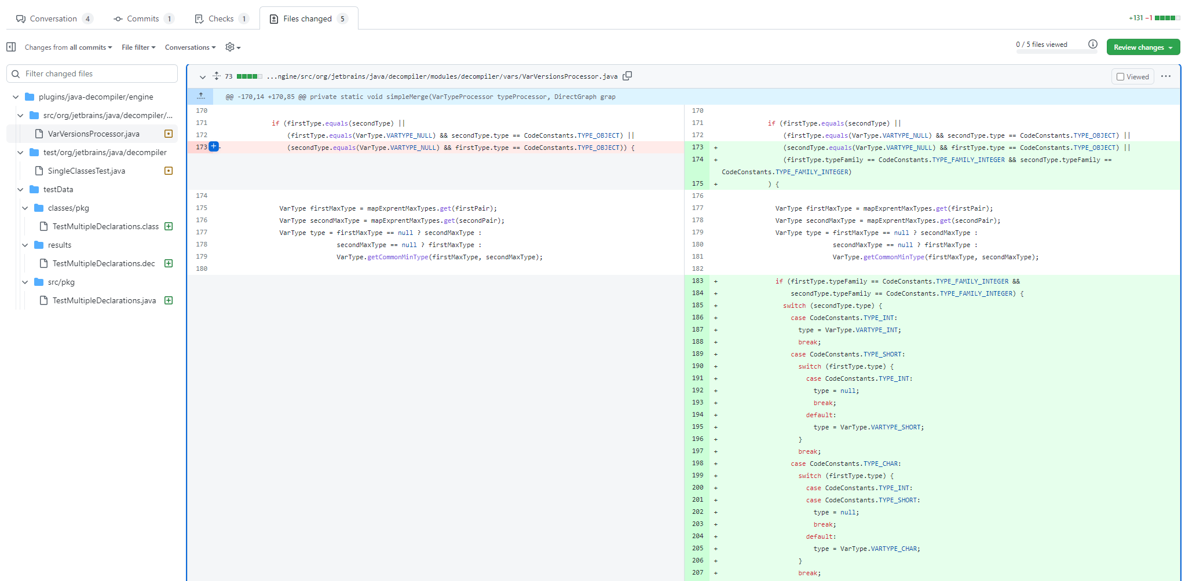This screenshot has width=1185, height=581.
Task: Click deleted line 173 code text
Action: (461, 148)
